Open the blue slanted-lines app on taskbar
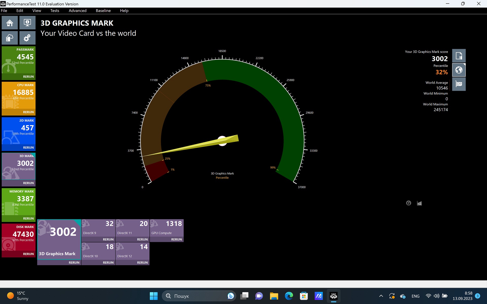 [x=319, y=296]
